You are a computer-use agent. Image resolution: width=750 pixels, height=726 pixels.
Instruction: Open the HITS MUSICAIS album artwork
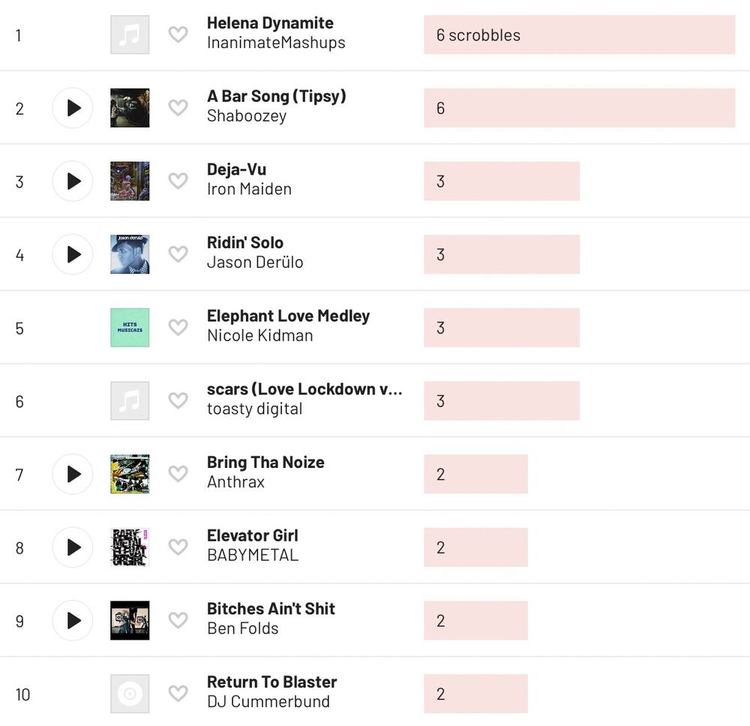(x=129, y=327)
